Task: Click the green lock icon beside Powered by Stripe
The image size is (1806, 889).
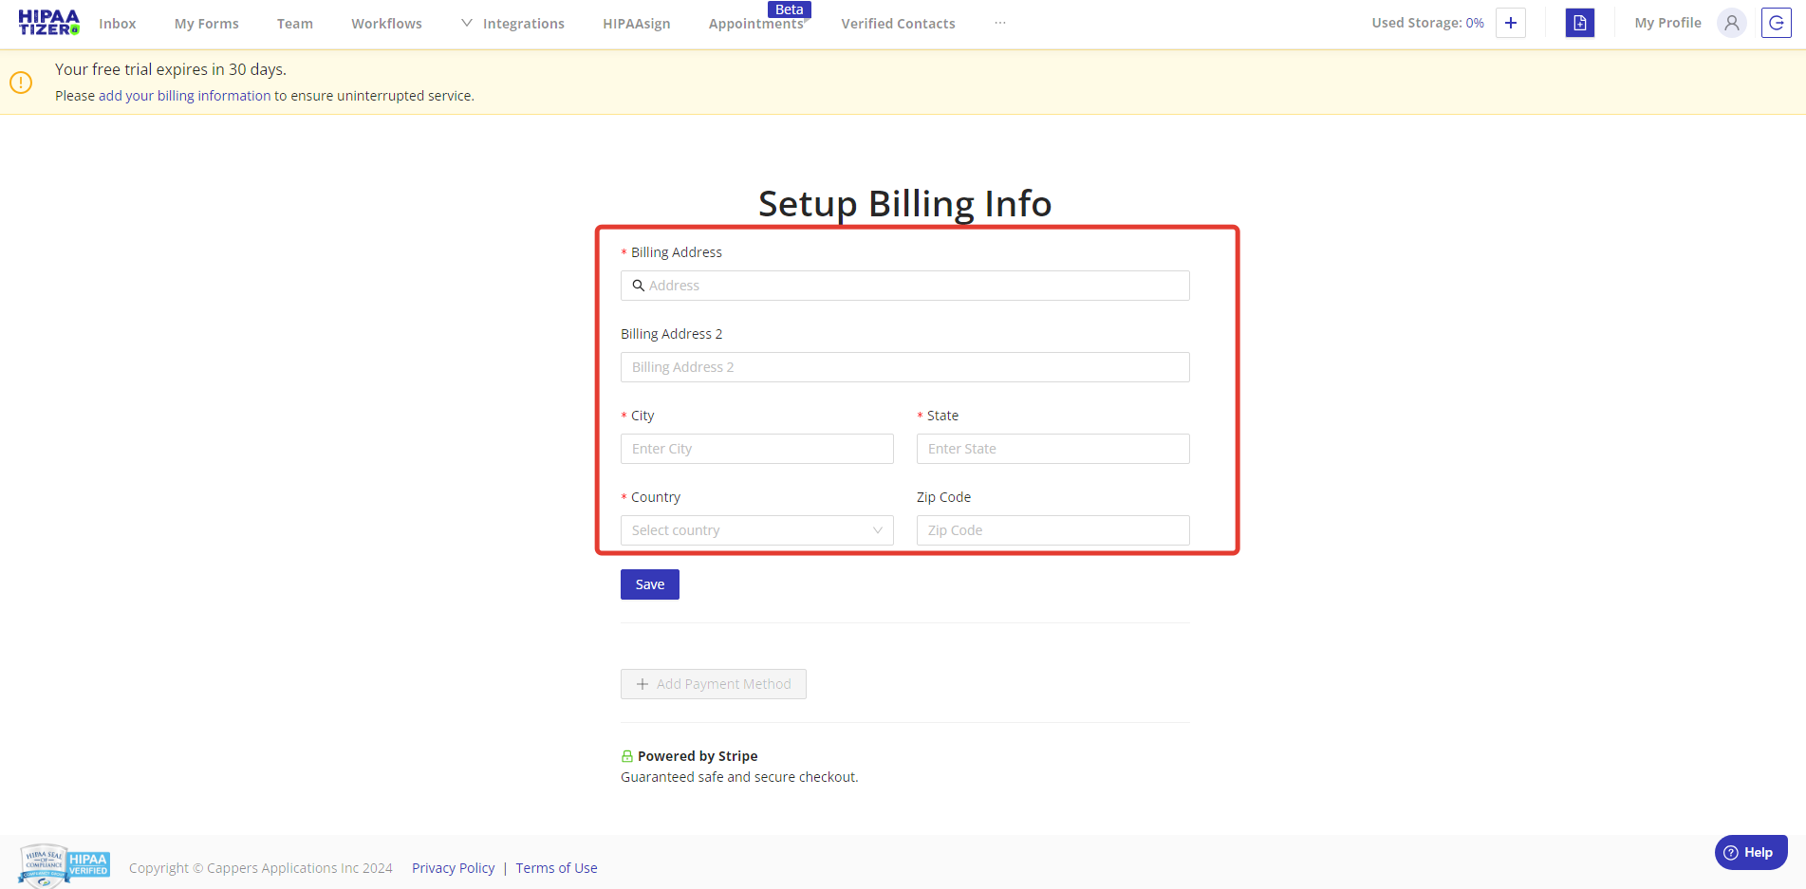Action: tap(626, 755)
